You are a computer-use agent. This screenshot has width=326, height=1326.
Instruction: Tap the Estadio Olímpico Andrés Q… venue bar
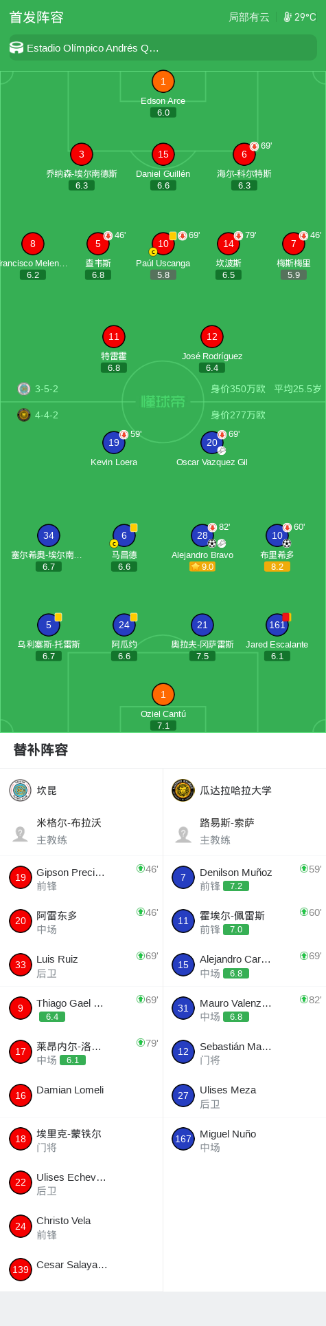point(163,48)
